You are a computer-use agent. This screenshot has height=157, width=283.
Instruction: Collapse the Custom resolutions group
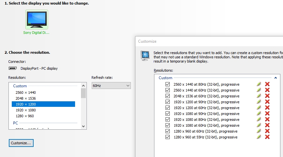tap(275, 78)
